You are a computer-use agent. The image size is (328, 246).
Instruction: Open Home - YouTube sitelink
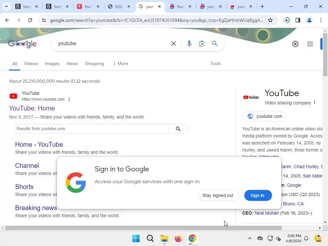[39, 144]
